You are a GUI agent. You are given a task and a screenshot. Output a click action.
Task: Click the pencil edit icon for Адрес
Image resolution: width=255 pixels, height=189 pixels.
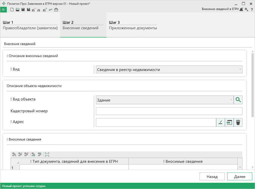click(220, 122)
